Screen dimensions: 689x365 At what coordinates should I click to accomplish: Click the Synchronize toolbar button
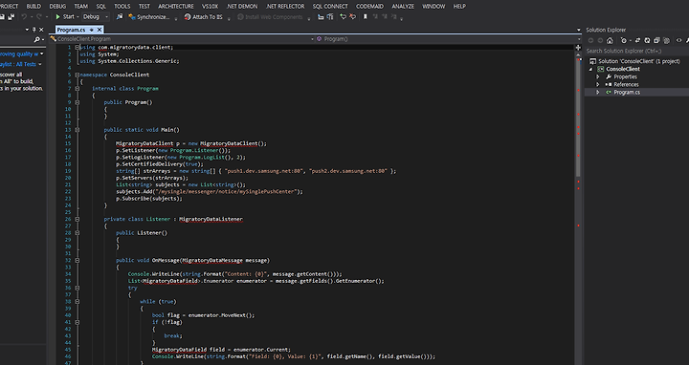pos(149,17)
